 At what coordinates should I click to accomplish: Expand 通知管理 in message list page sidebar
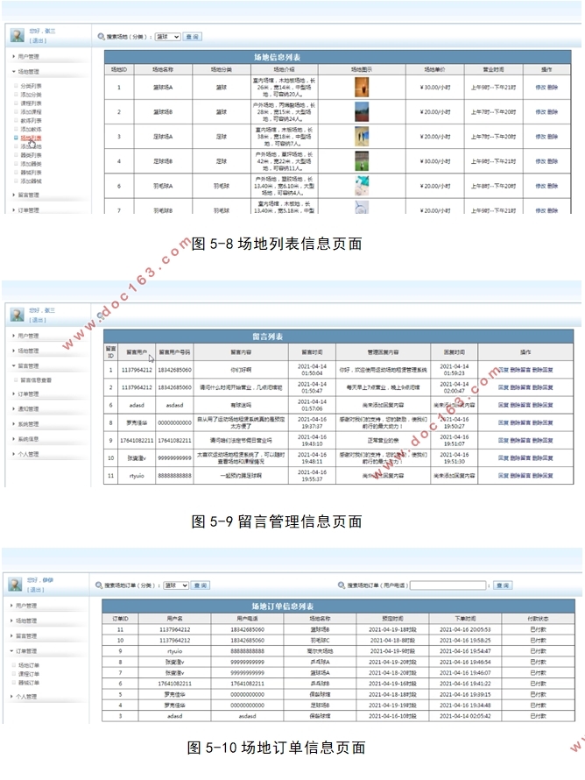28,409
